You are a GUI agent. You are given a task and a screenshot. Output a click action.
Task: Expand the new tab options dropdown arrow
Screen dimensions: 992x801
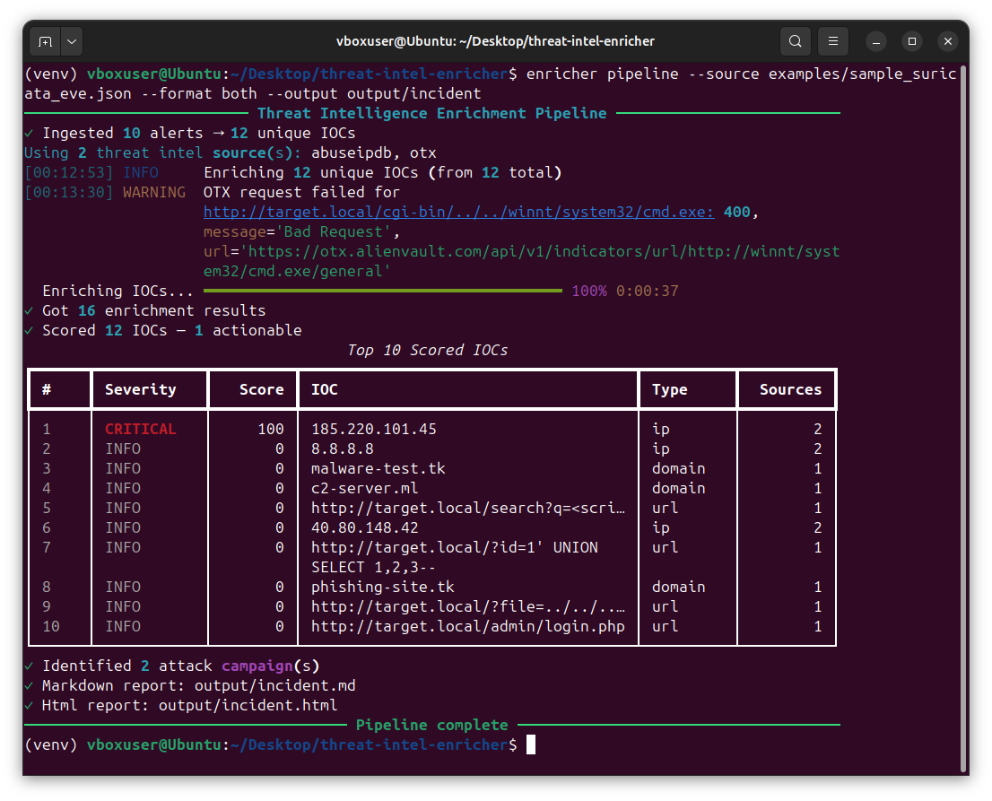[x=72, y=42]
